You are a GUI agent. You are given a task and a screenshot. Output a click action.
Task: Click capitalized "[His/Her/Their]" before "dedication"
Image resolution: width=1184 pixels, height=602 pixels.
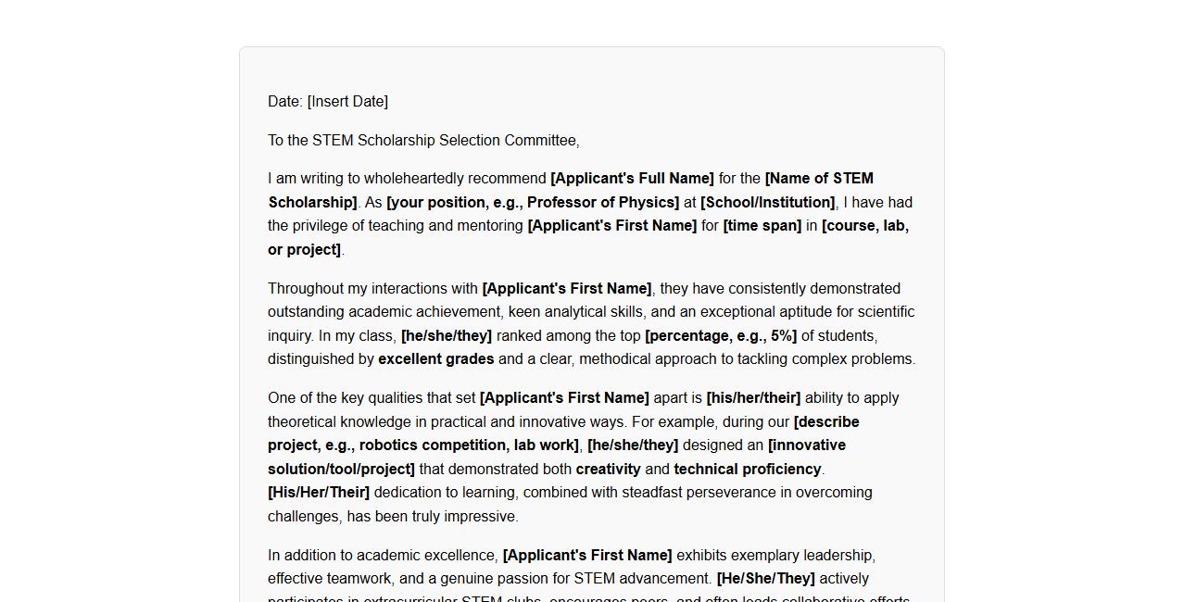319,493
